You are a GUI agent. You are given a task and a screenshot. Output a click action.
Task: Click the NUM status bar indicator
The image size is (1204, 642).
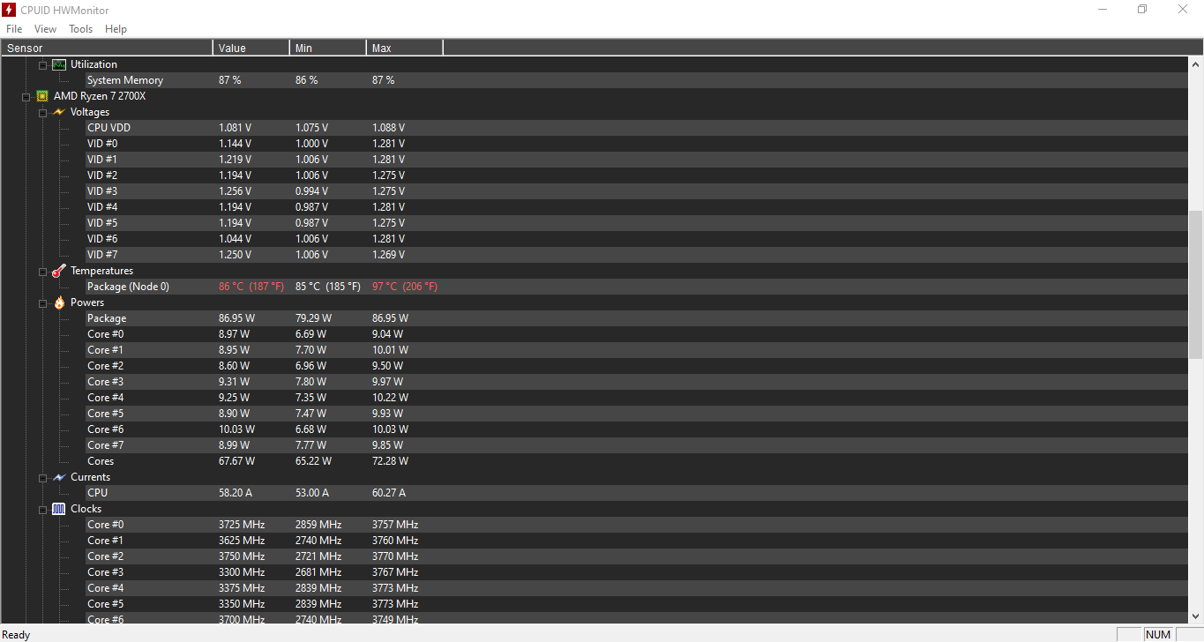1158,635
